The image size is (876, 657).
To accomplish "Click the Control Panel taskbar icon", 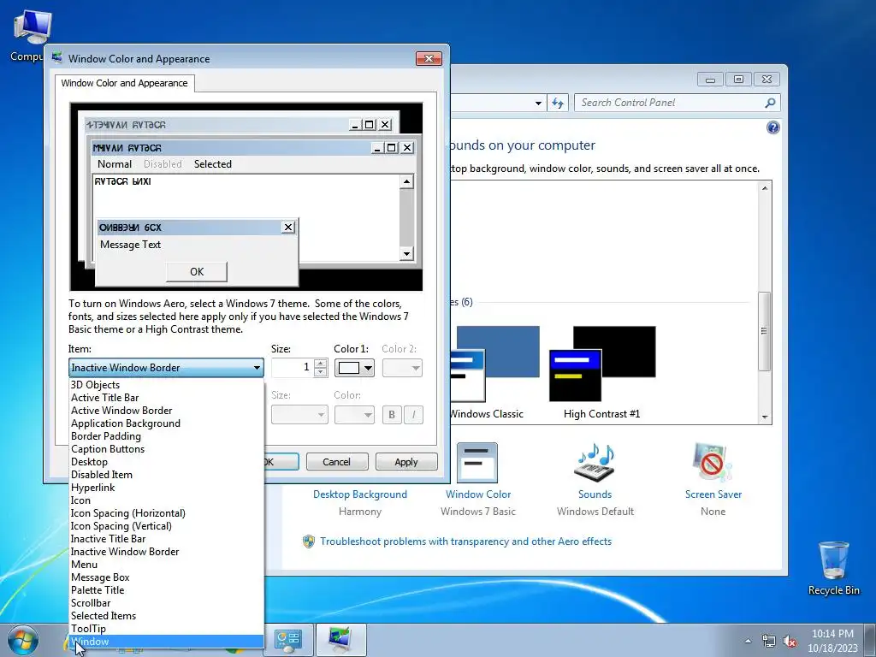I will [288, 640].
